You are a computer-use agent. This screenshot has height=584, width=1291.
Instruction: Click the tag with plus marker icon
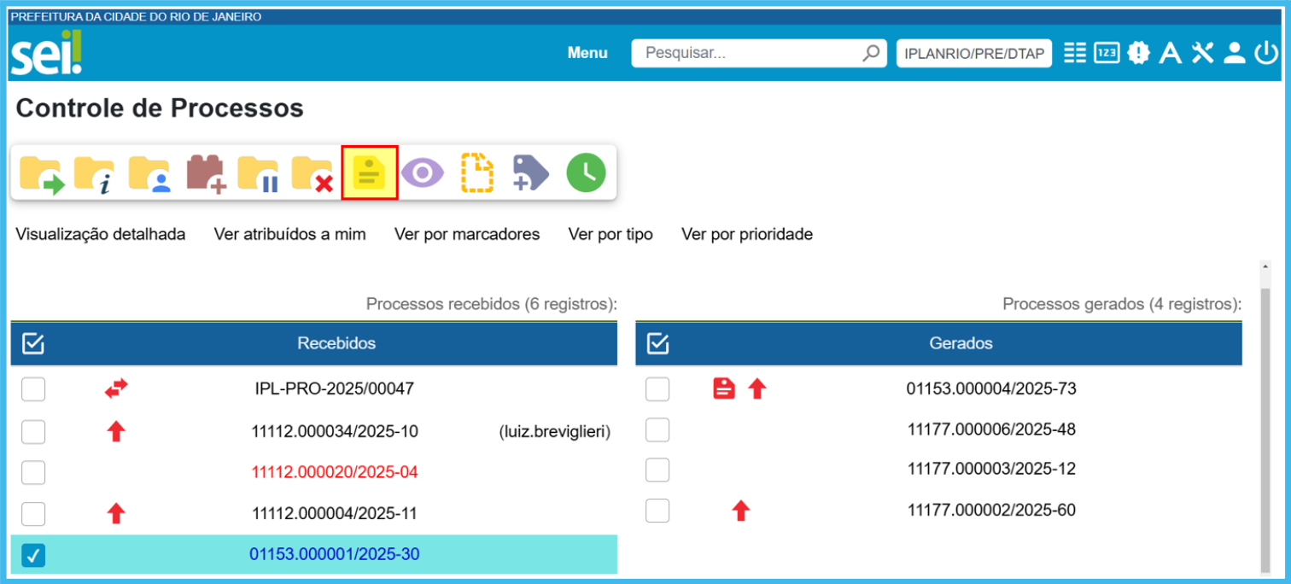530,173
